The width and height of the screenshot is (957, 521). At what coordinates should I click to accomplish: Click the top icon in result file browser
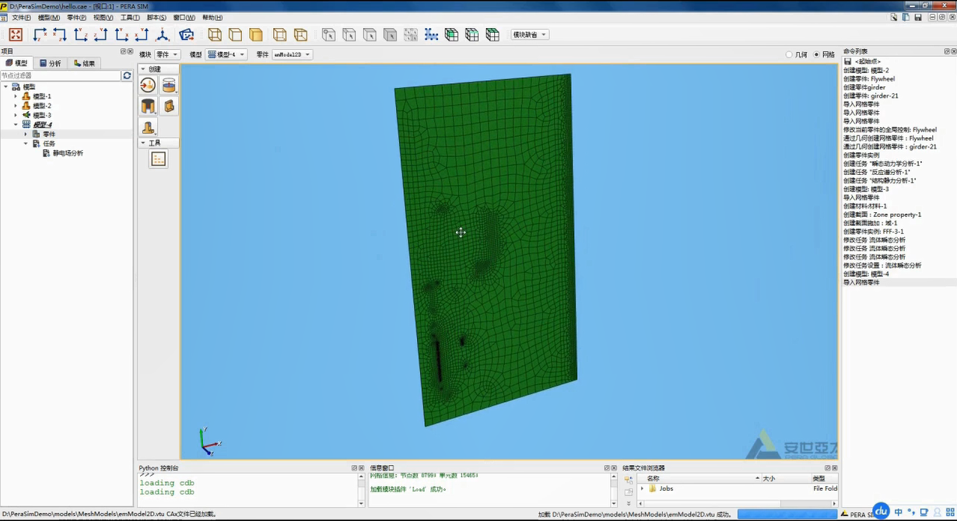(x=629, y=480)
